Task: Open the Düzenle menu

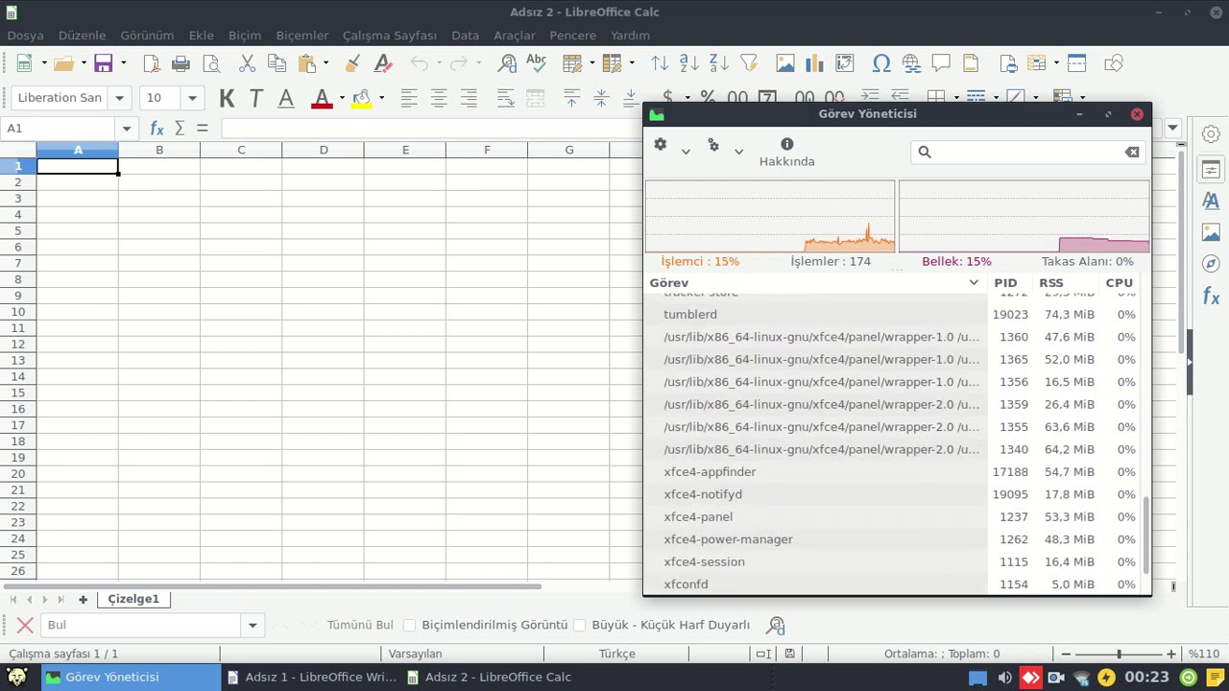Action: point(82,36)
